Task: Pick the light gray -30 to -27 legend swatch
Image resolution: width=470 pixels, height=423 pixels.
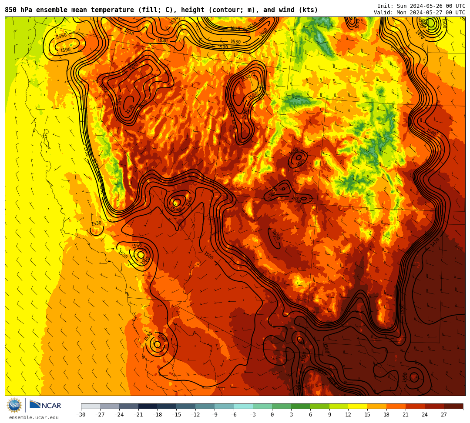Action: pyautogui.click(x=91, y=406)
